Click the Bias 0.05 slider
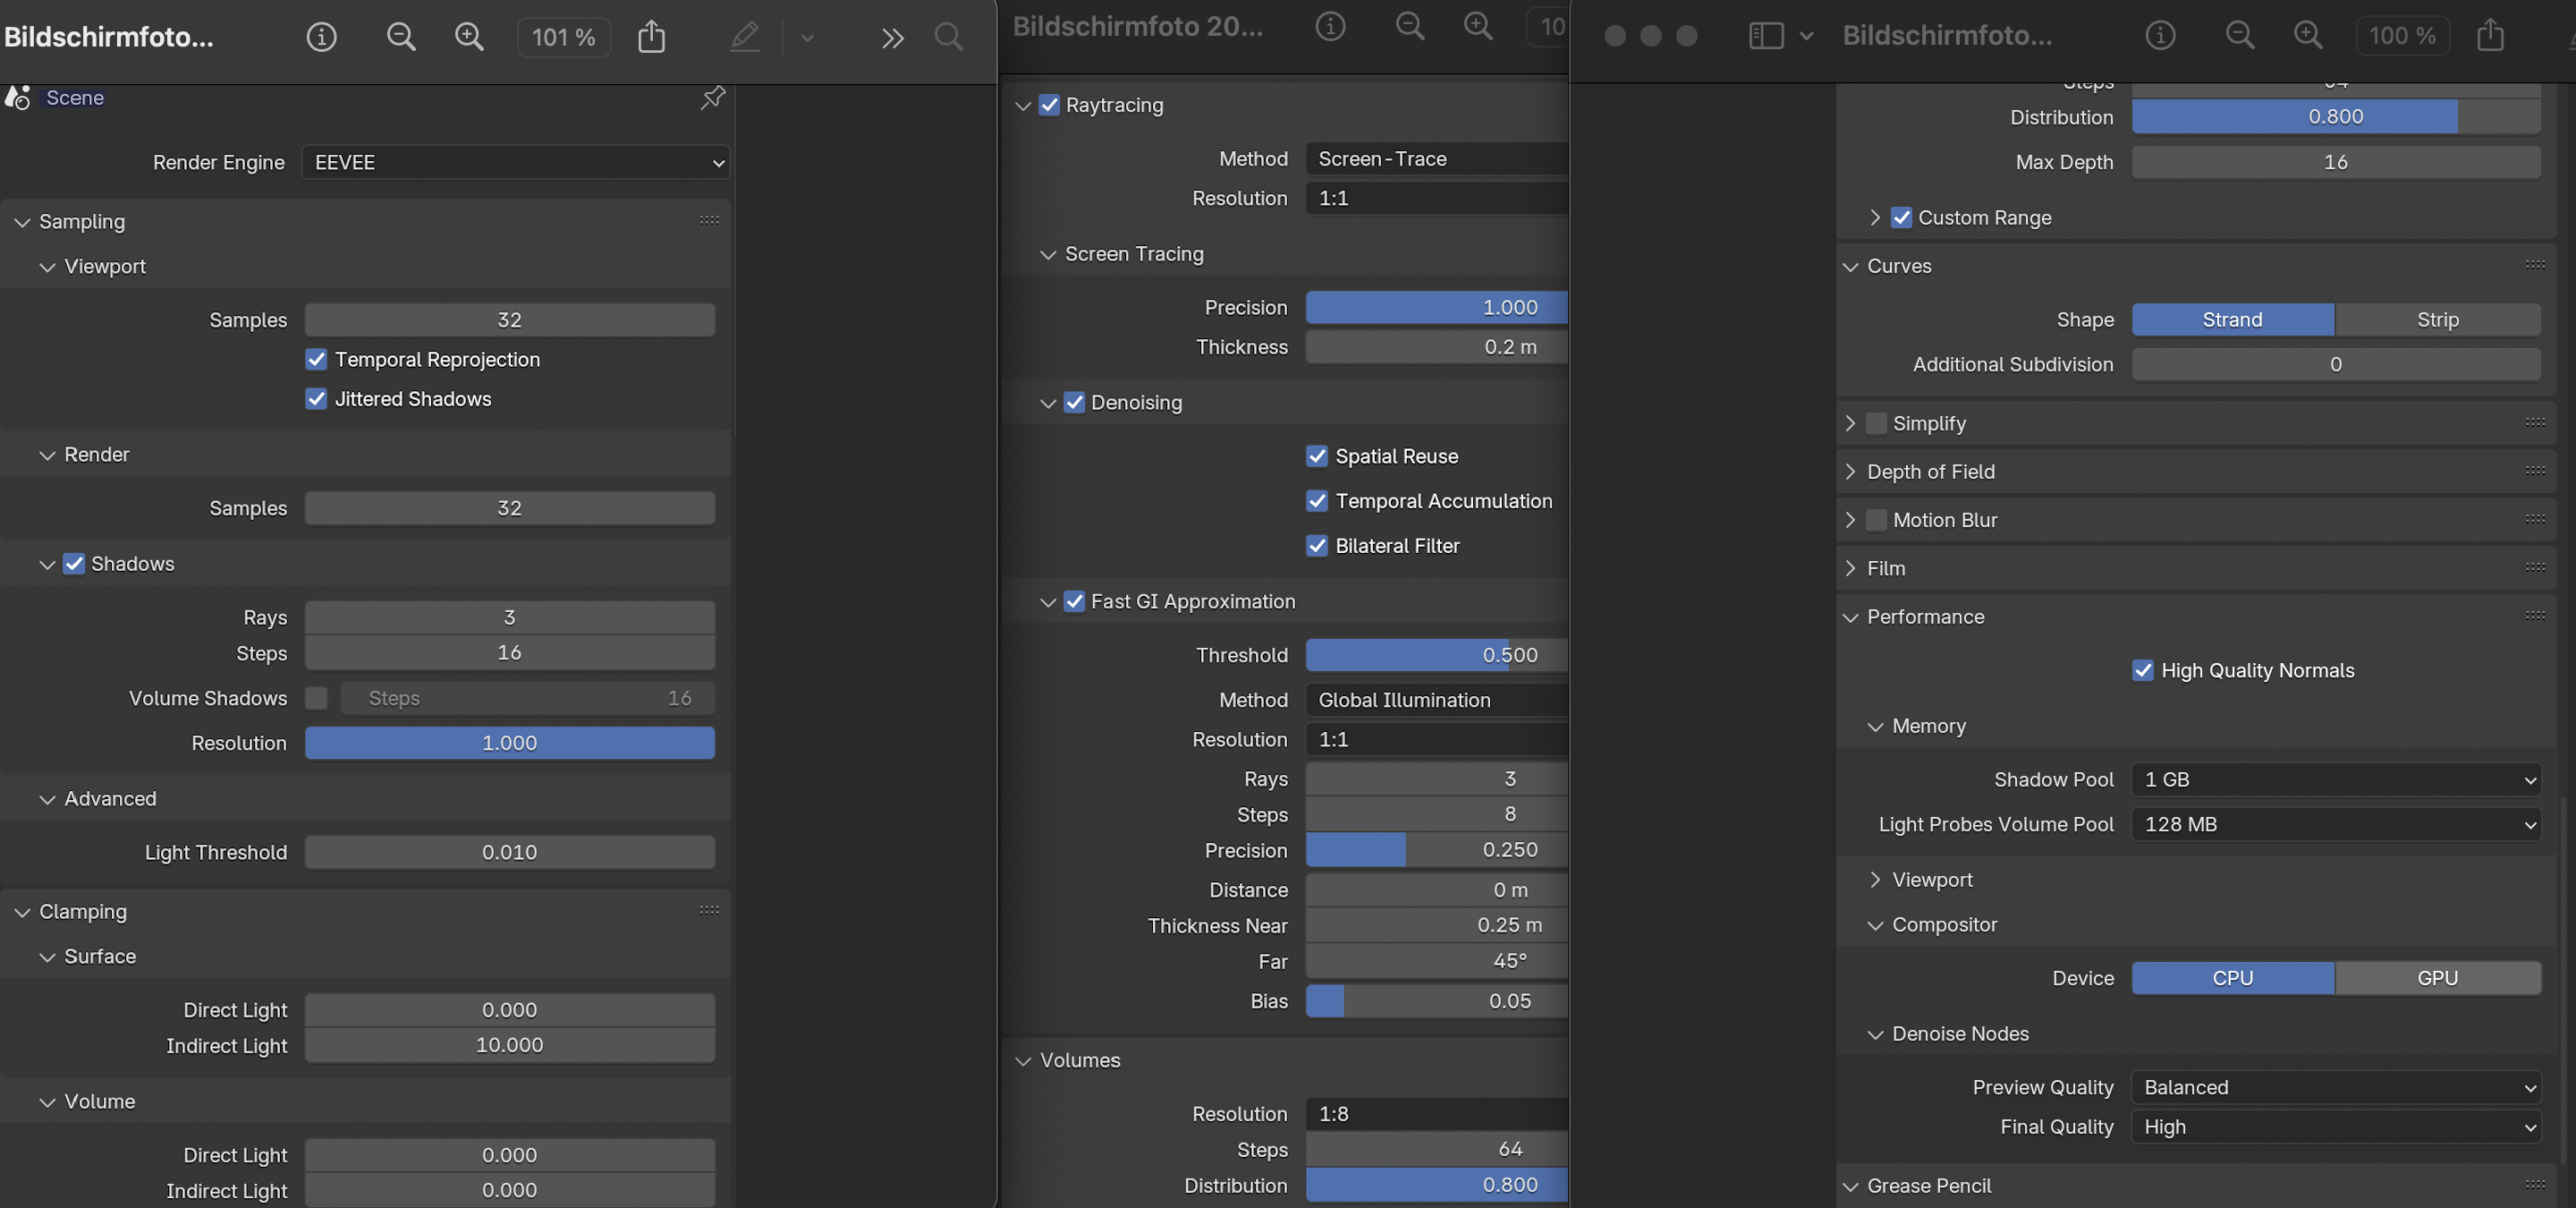2576x1208 pixels. coord(1437,1001)
